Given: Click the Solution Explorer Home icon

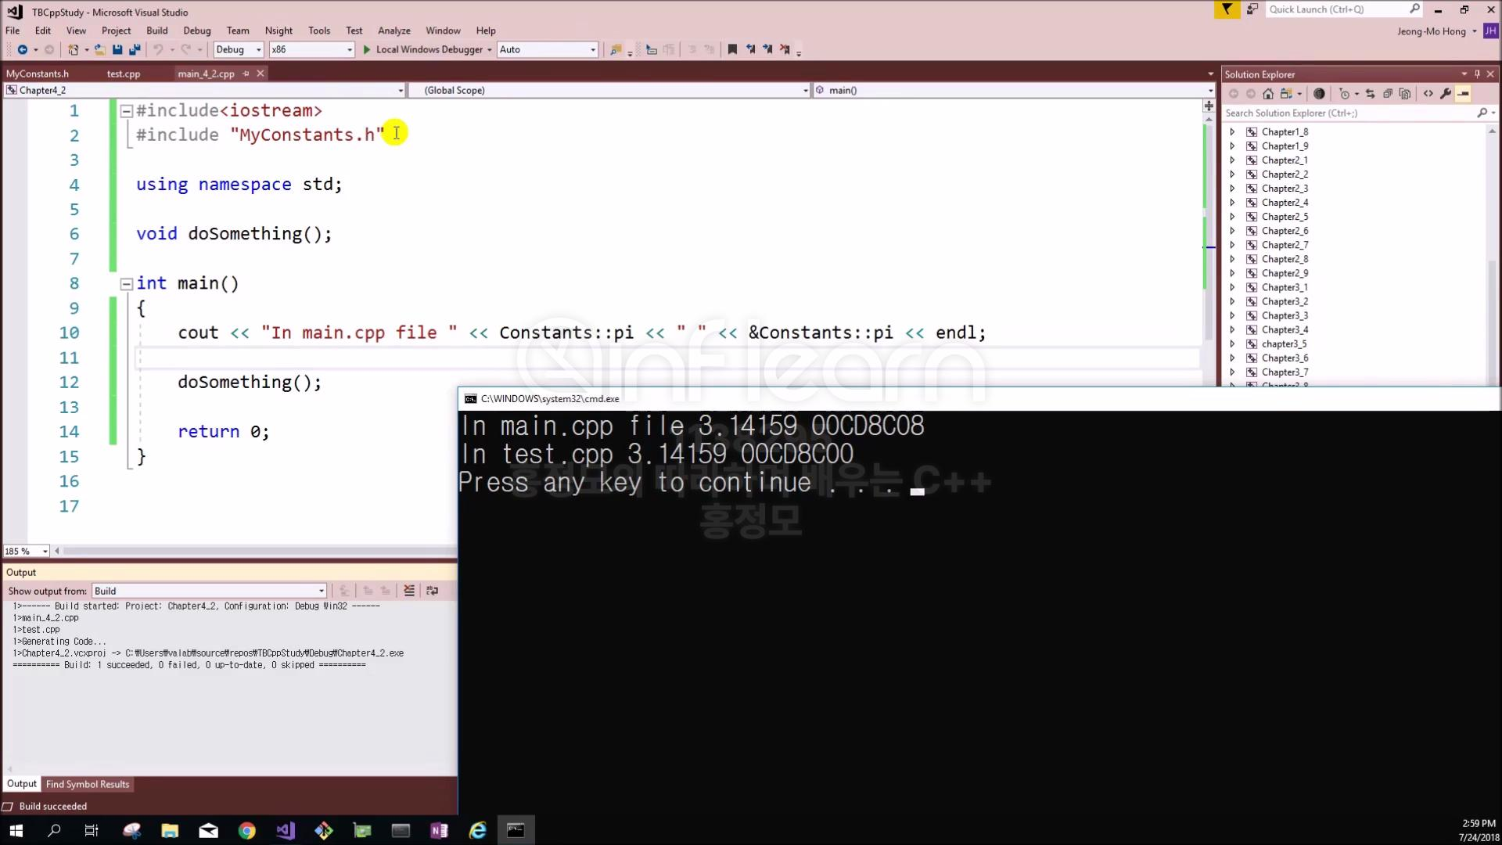Looking at the screenshot, I should coord(1268,94).
